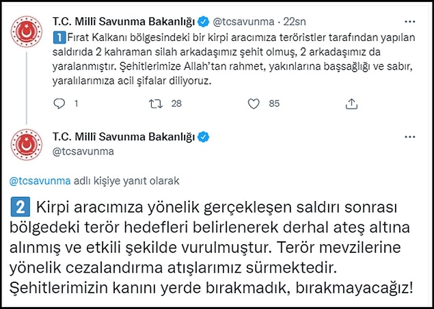This screenshot has height=309, width=434.
Task: Click verified badge on the second tweet's header
Action: 204,137
